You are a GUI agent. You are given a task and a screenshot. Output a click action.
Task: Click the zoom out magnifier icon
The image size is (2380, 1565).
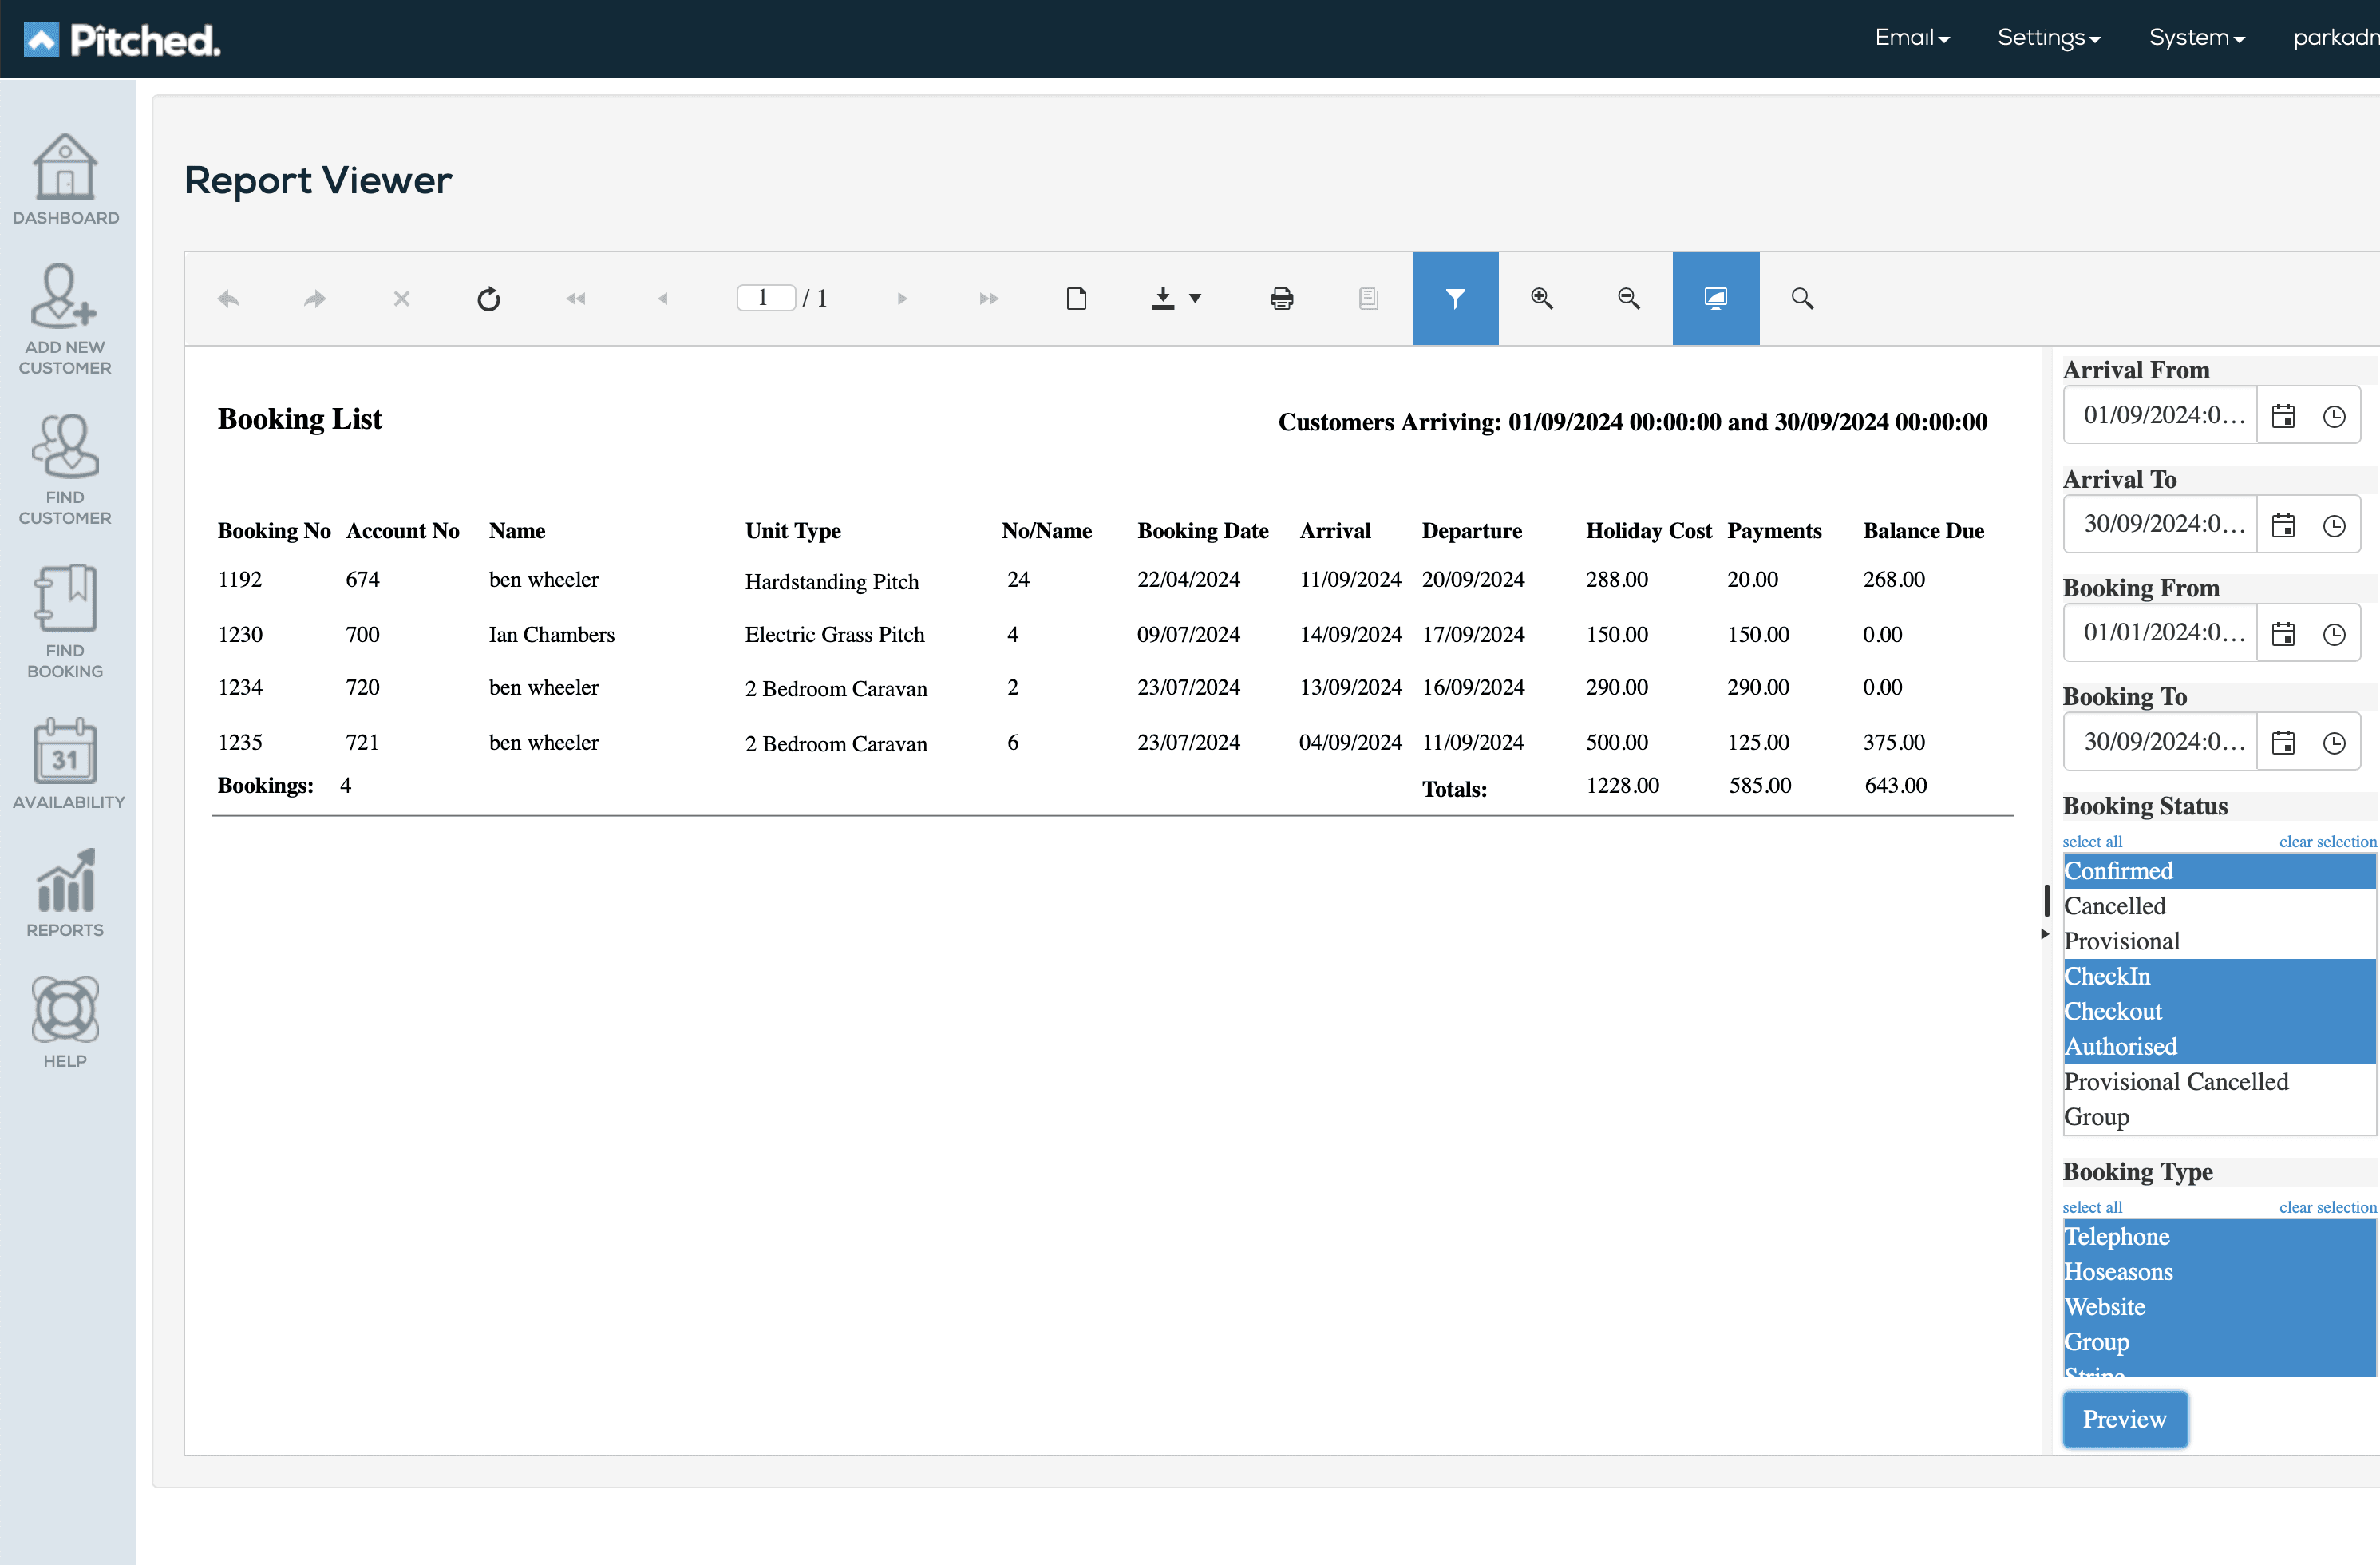(x=1628, y=298)
